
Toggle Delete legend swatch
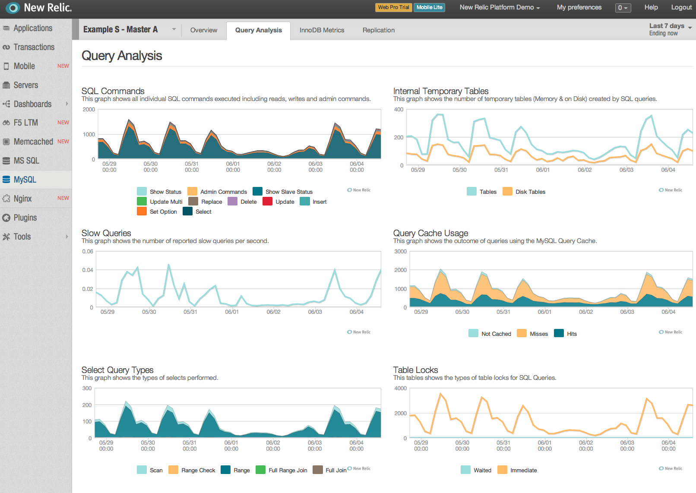[233, 201]
